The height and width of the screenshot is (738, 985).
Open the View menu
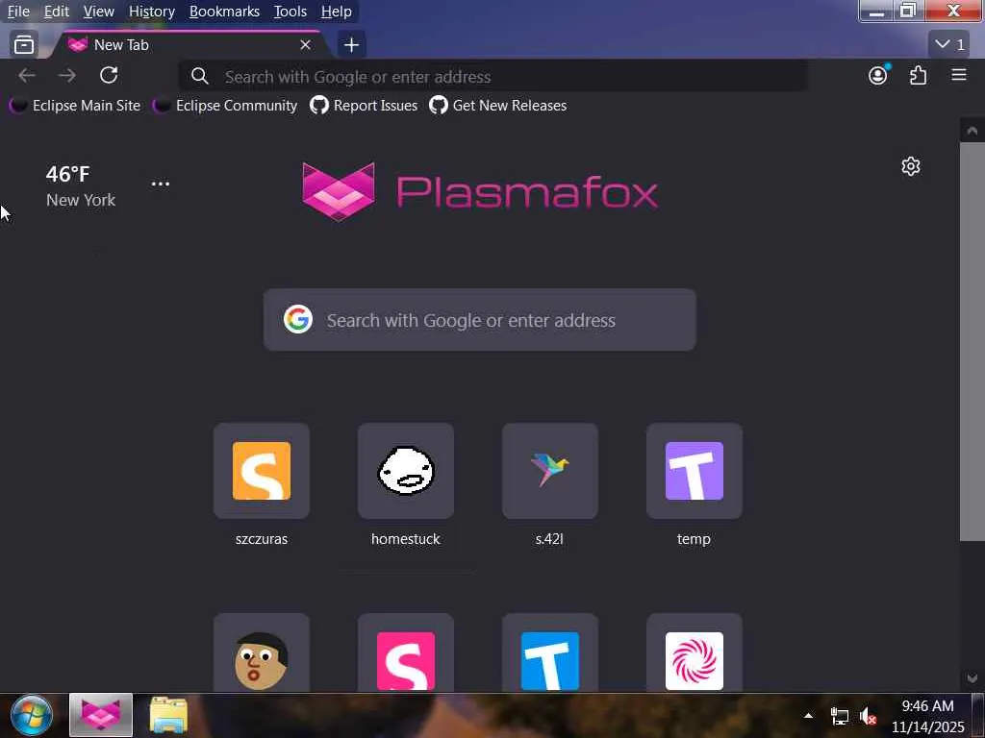[99, 12]
